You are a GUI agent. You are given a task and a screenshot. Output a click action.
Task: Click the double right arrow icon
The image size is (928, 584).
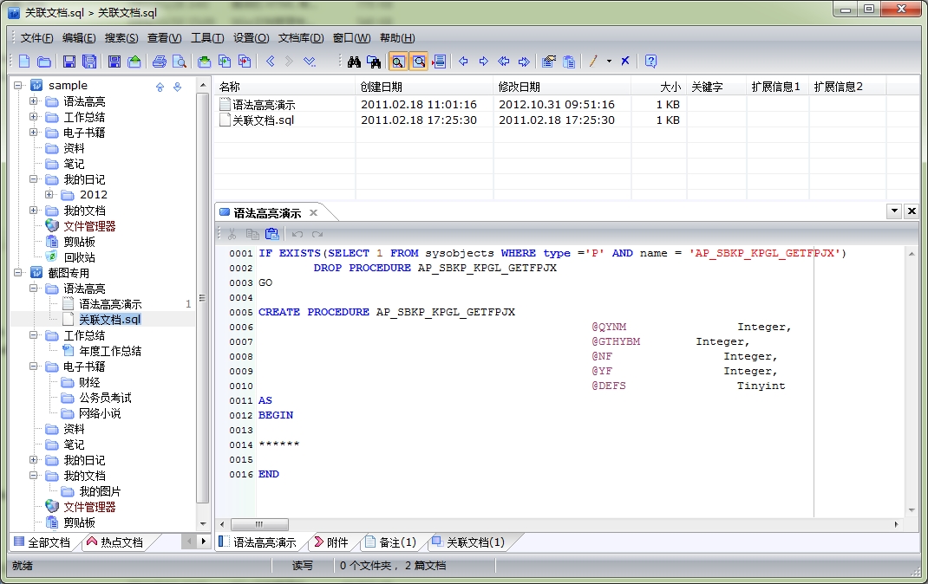point(524,62)
